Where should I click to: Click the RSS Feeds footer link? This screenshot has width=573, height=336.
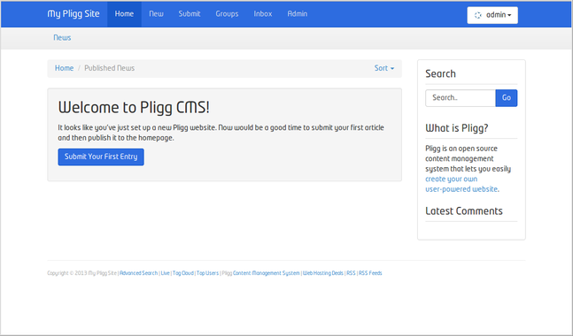(x=370, y=273)
